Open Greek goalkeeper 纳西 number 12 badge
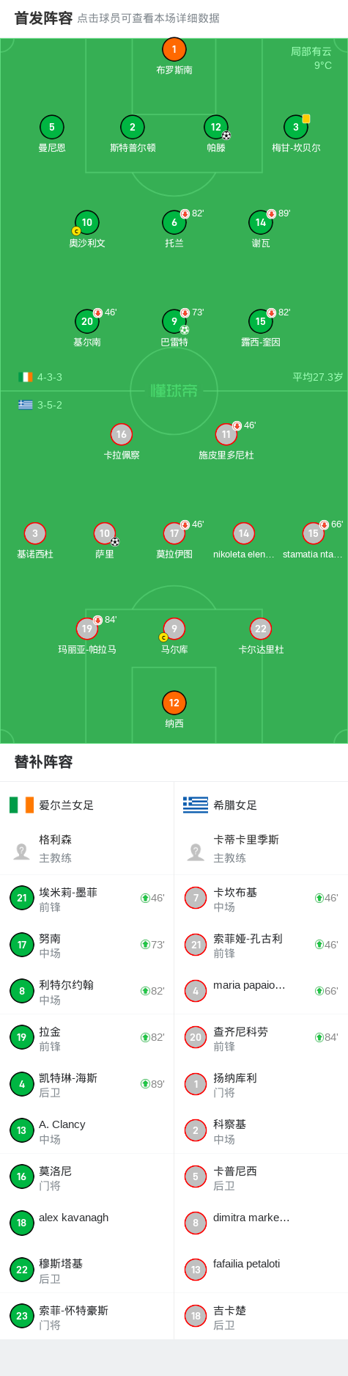 point(174,703)
